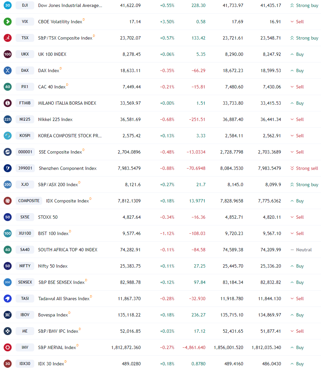Click the Neutral rating for SA40

click(x=301, y=250)
